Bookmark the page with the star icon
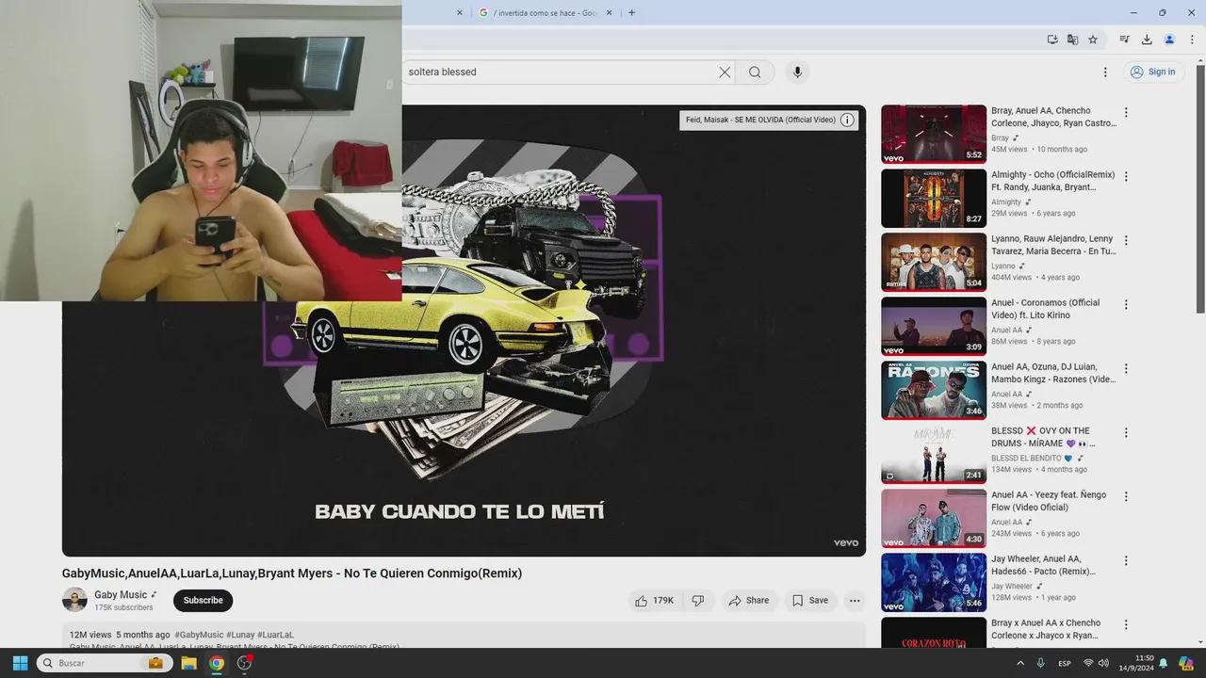1206x678 pixels. (1092, 39)
